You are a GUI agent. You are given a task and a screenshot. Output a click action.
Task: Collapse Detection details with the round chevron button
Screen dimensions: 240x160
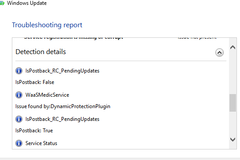tap(219, 52)
